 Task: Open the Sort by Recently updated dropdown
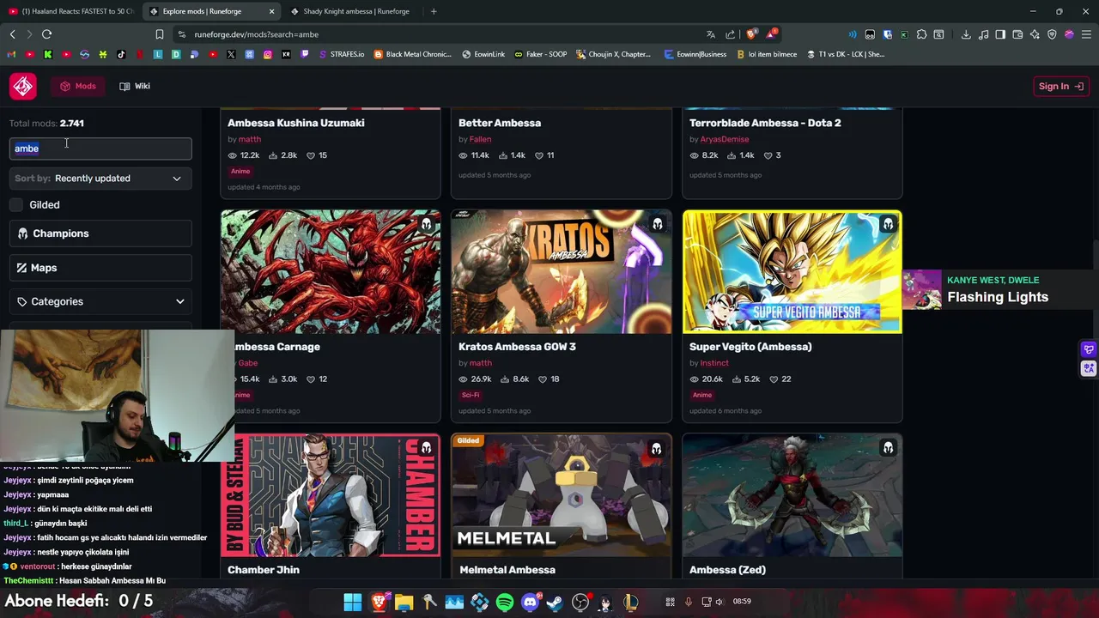click(x=100, y=179)
